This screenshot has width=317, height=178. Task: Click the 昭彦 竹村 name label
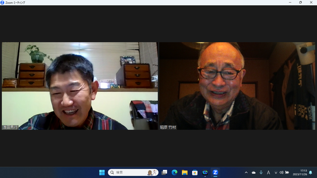(168, 128)
